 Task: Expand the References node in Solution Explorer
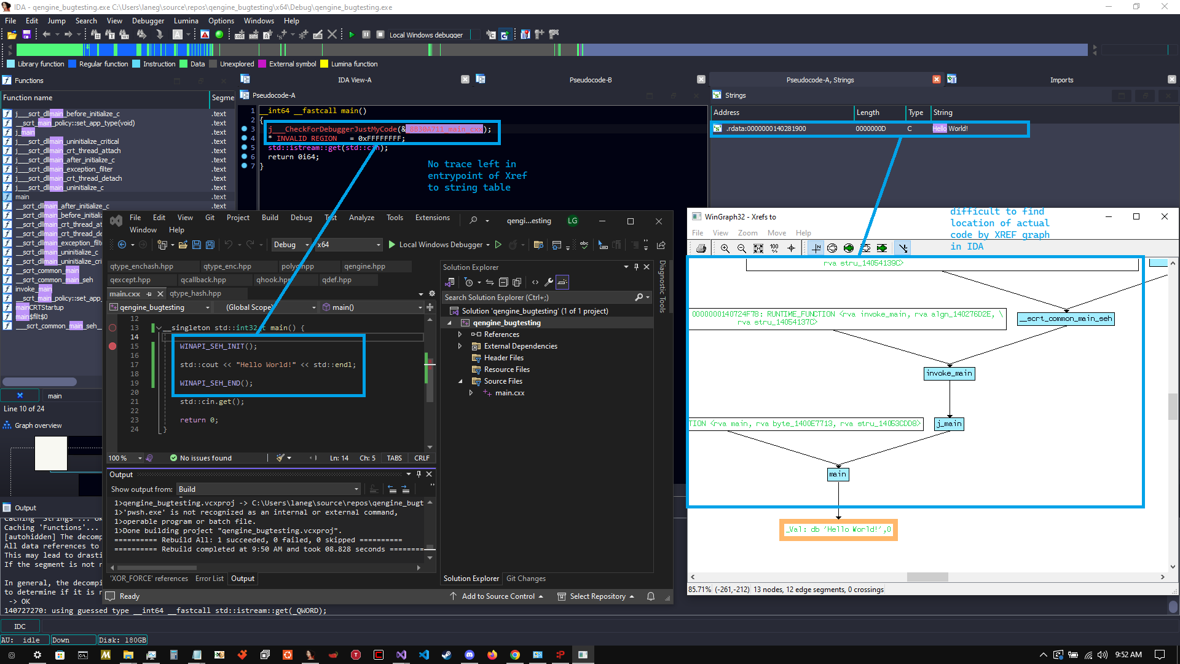coord(460,334)
